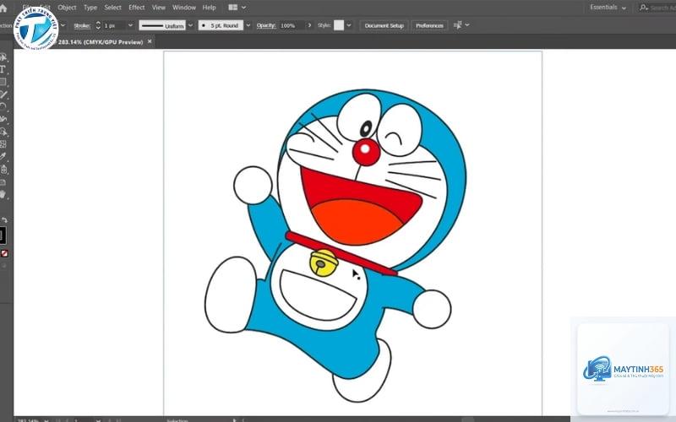Select Doraemon's red nose on canvas
This screenshot has height=422, width=676.
[366, 152]
